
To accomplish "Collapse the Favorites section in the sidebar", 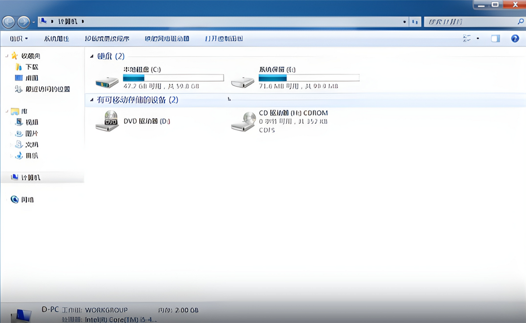I will tap(7, 56).
